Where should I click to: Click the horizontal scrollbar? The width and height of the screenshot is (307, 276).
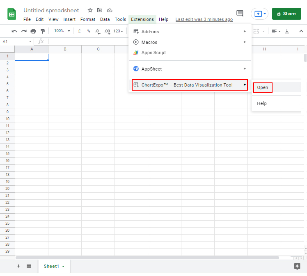(x=147, y=258)
